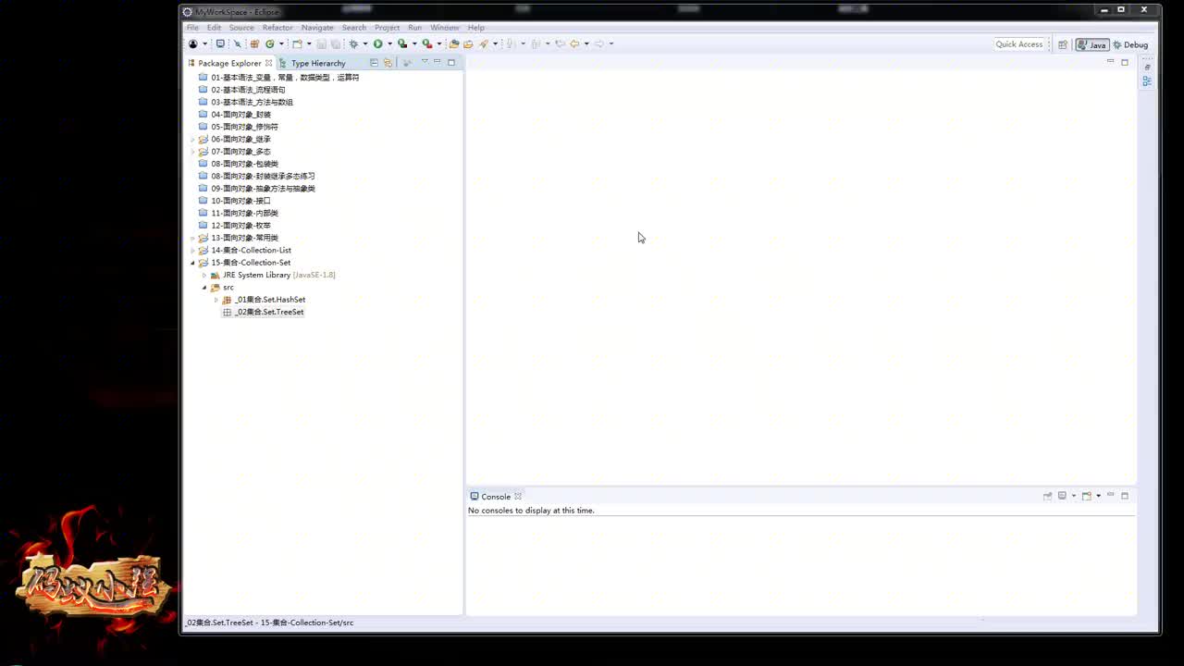Click the Run green play toolbar icon

(x=377, y=43)
